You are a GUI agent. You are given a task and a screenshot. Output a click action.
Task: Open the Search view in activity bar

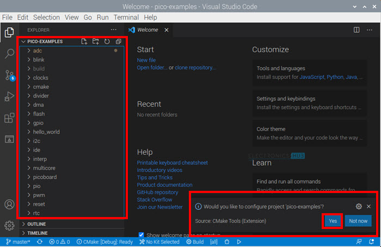pyautogui.click(x=9, y=53)
